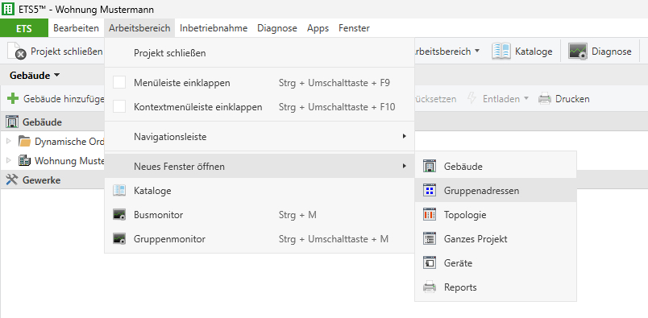Image resolution: width=648 pixels, height=318 pixels.
Task: Open Kataloge from the toolbar
Action: [522, 52]
